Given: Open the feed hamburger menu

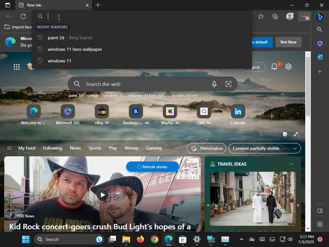Looking at the screenshot, I should (9, 148).
